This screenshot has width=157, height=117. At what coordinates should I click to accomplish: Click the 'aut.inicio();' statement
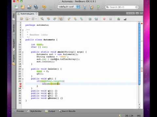pyautogui.click(x=45, y=61)
